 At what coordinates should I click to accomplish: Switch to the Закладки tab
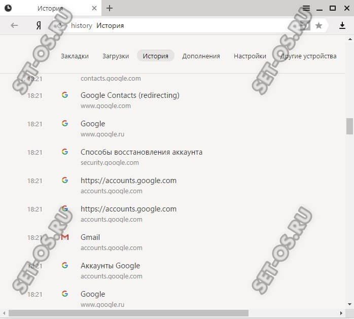click(x=75, y=56)
